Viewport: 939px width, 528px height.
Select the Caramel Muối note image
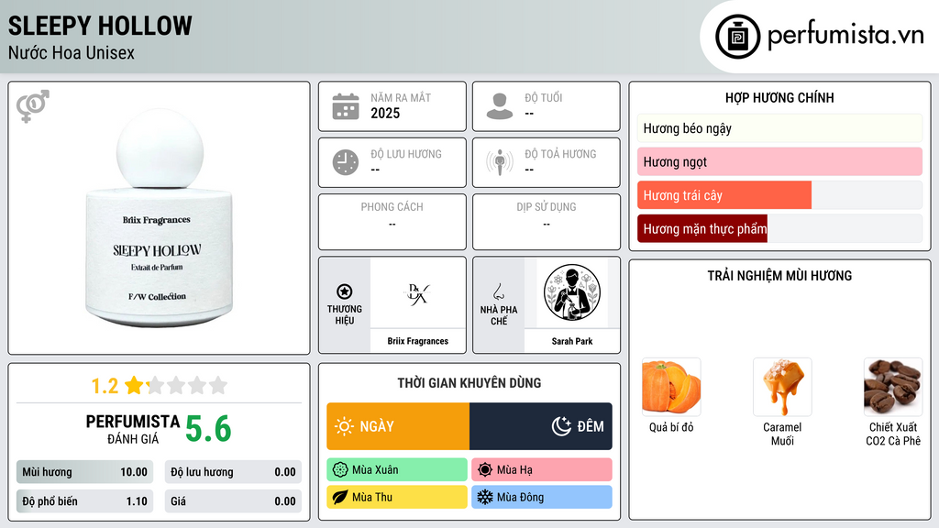(x=782, y=387)
